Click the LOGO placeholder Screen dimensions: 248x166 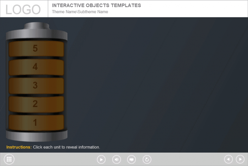pyautogui.click(x=23, y=9)
